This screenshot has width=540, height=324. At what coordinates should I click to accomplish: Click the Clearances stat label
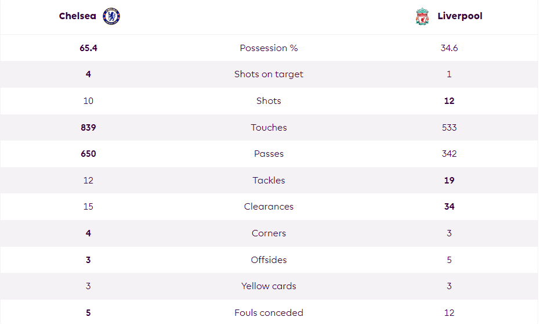click(x=269, y=207)
